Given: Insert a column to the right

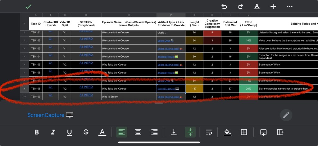Looking at the screenshot, I should coord(280,132).
